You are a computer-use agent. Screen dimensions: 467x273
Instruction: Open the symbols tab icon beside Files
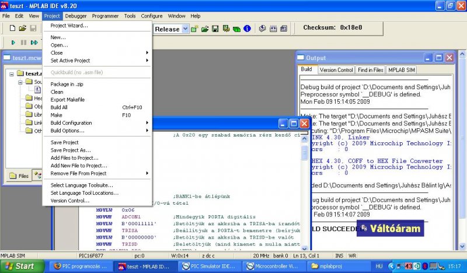pyautogui.click(x=37, y=175)
